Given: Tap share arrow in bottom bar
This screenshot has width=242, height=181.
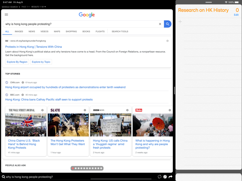Looking at the screenshot, I should click(x=171, y=177).
